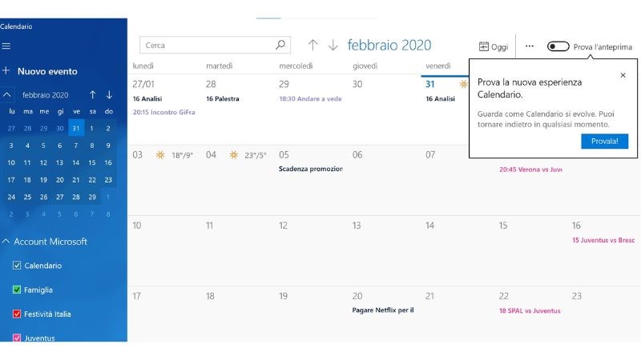Screen dimensions: 641x360
Task: Click mini calendar up arrow
Action: (x=93, y=94)
